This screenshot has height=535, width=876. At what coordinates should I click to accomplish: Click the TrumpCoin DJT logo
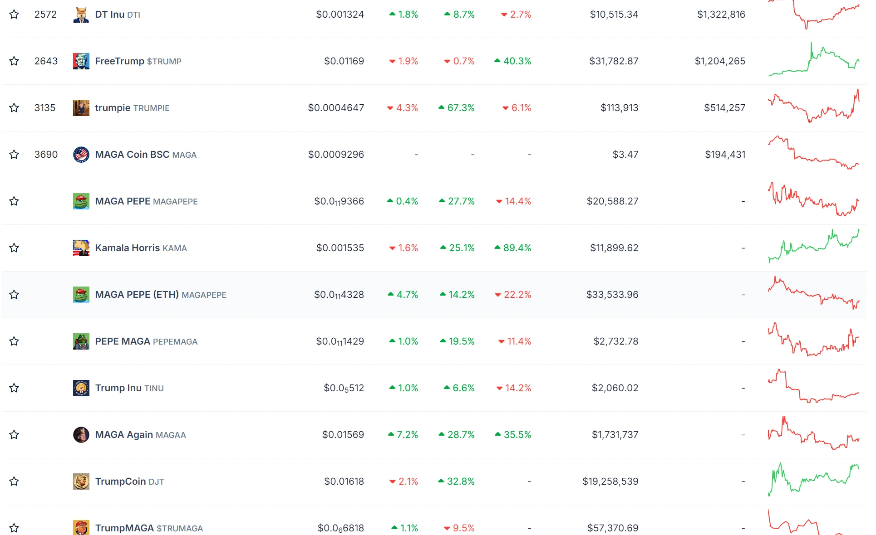click(81, 481)
